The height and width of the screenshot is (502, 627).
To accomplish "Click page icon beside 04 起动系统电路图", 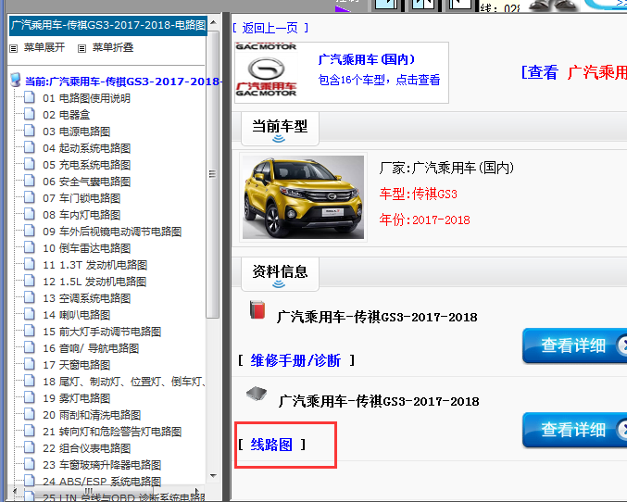I will (30, 147).
